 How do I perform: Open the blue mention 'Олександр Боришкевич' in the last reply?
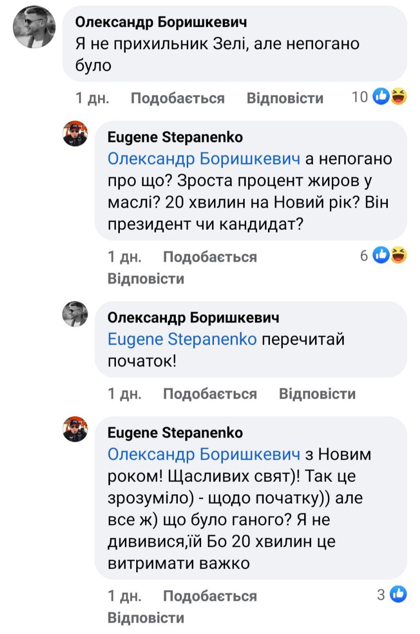204,454
